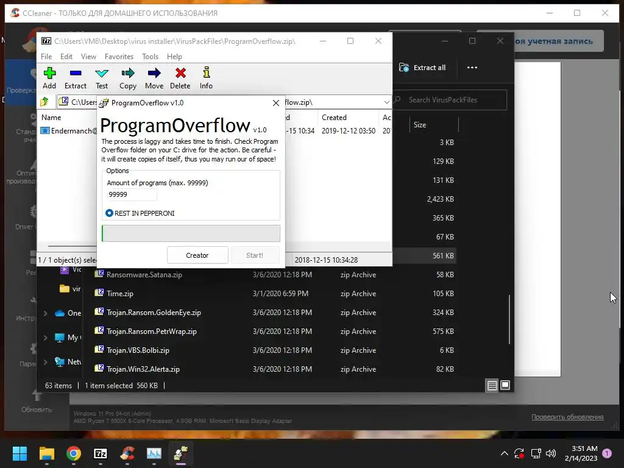624x468 pixels.
Task: Open the clock and date 3:51 AM
Action: (x=581, y=453)
